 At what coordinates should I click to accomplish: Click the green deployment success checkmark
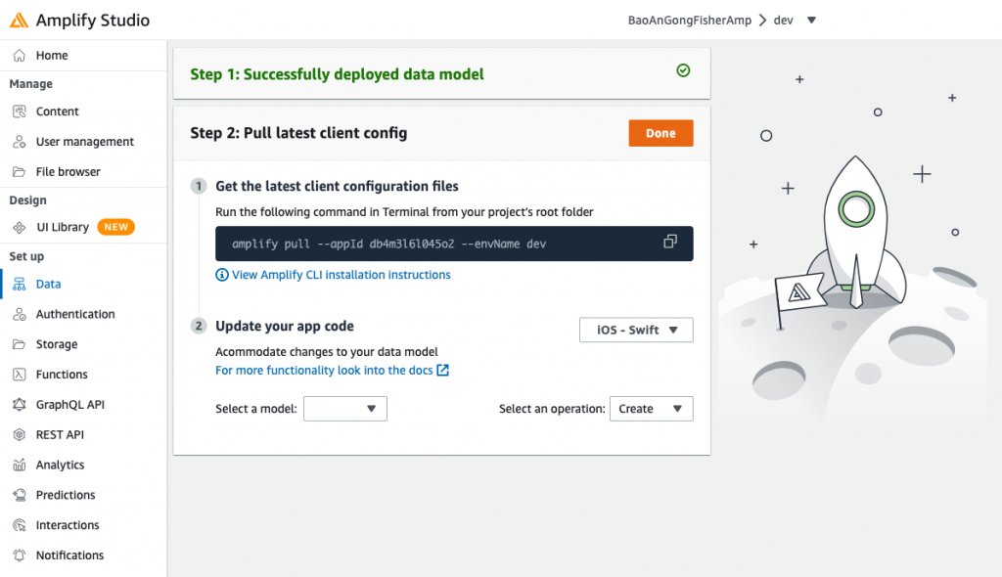click(x=683, y=70)
